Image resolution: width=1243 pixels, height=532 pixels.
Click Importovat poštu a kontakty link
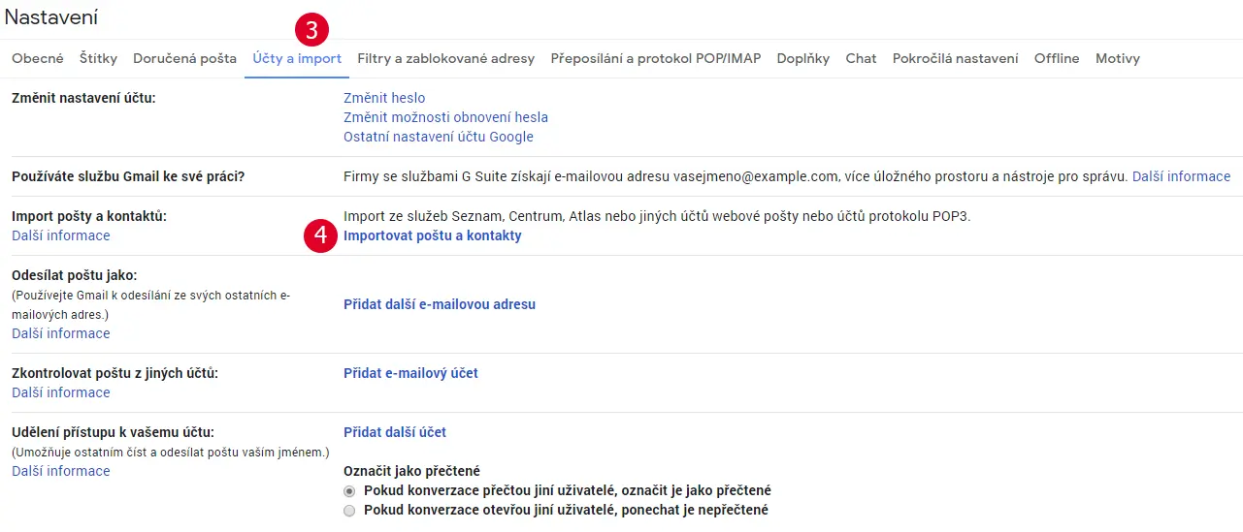[x=432, y=235]
